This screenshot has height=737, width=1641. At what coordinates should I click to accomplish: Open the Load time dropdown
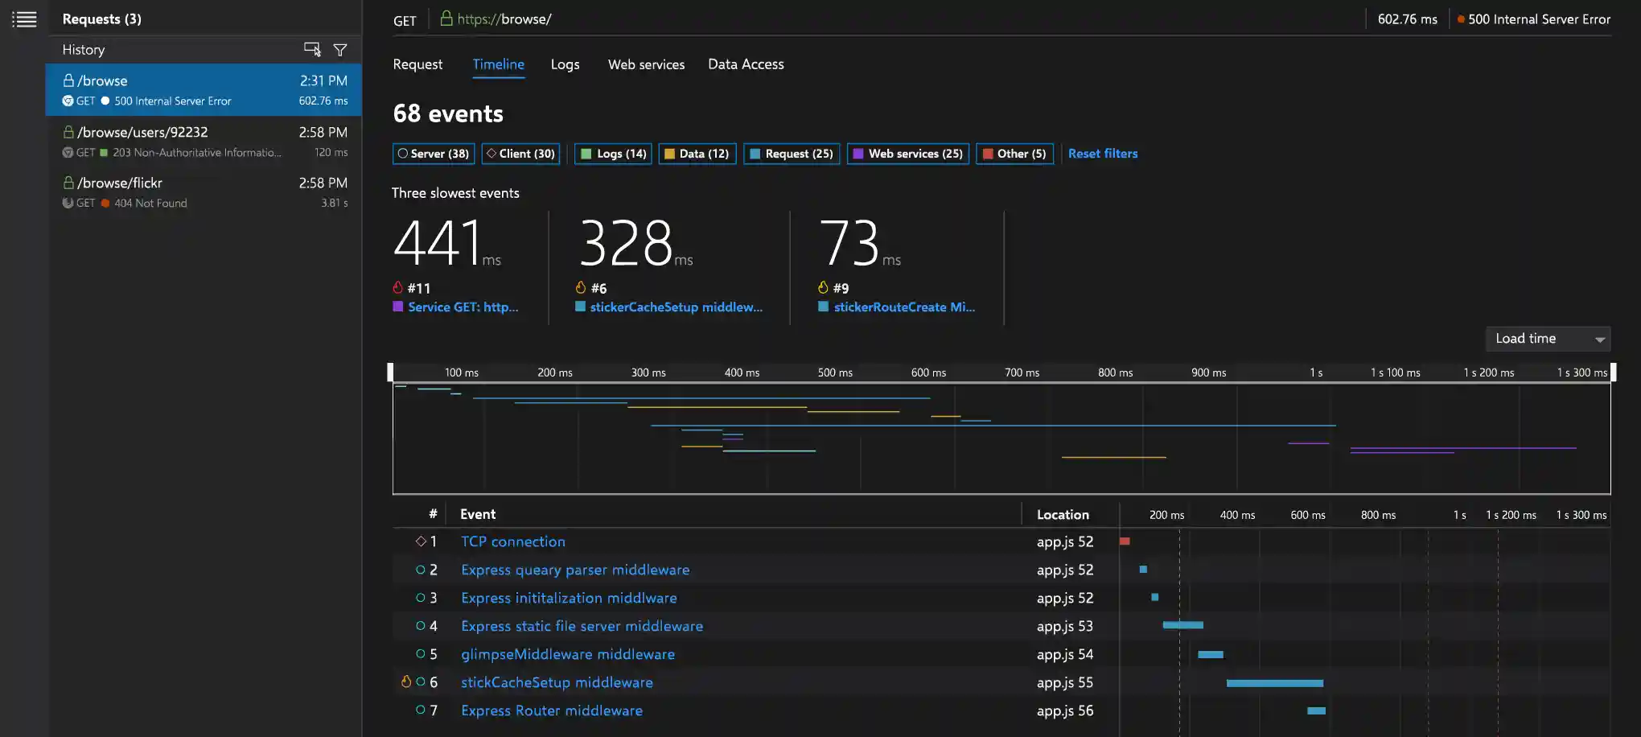click(x=1546, y=339)
